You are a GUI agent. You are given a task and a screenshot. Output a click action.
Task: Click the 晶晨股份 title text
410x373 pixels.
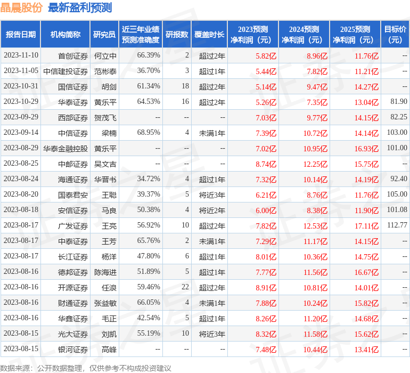[21, 7]
